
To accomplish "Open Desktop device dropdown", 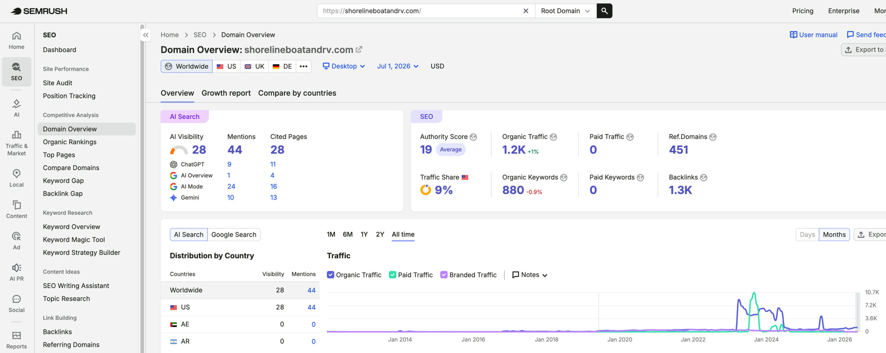I will tap(344, 66).
